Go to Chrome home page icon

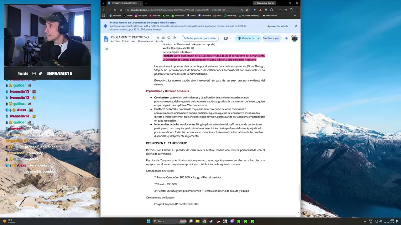click(x=121, y=10)
